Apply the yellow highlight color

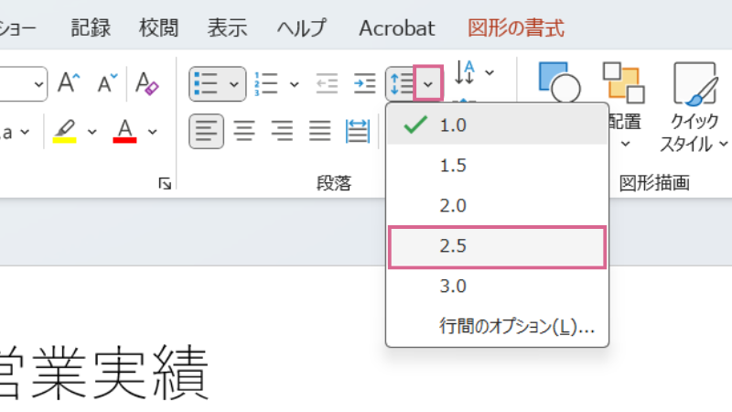coord(64,132)
